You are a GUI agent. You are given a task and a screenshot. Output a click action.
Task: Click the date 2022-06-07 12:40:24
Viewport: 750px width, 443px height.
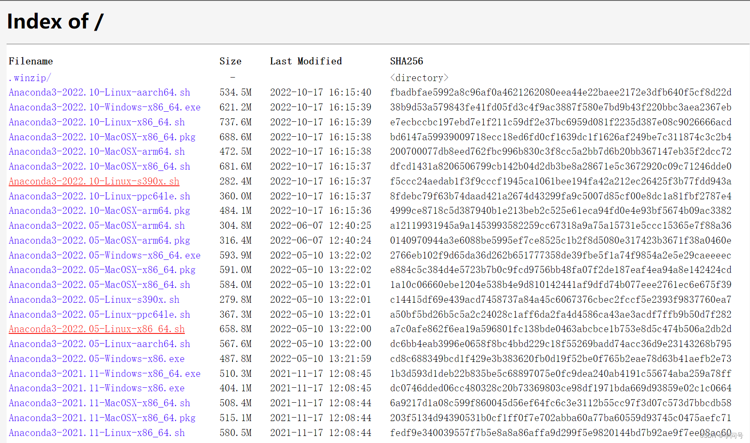click(x=321, y=241)
